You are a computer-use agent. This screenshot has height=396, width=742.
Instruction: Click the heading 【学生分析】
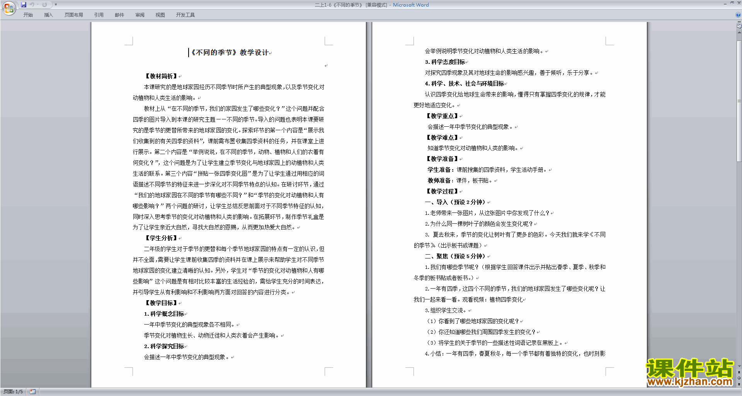161,238
